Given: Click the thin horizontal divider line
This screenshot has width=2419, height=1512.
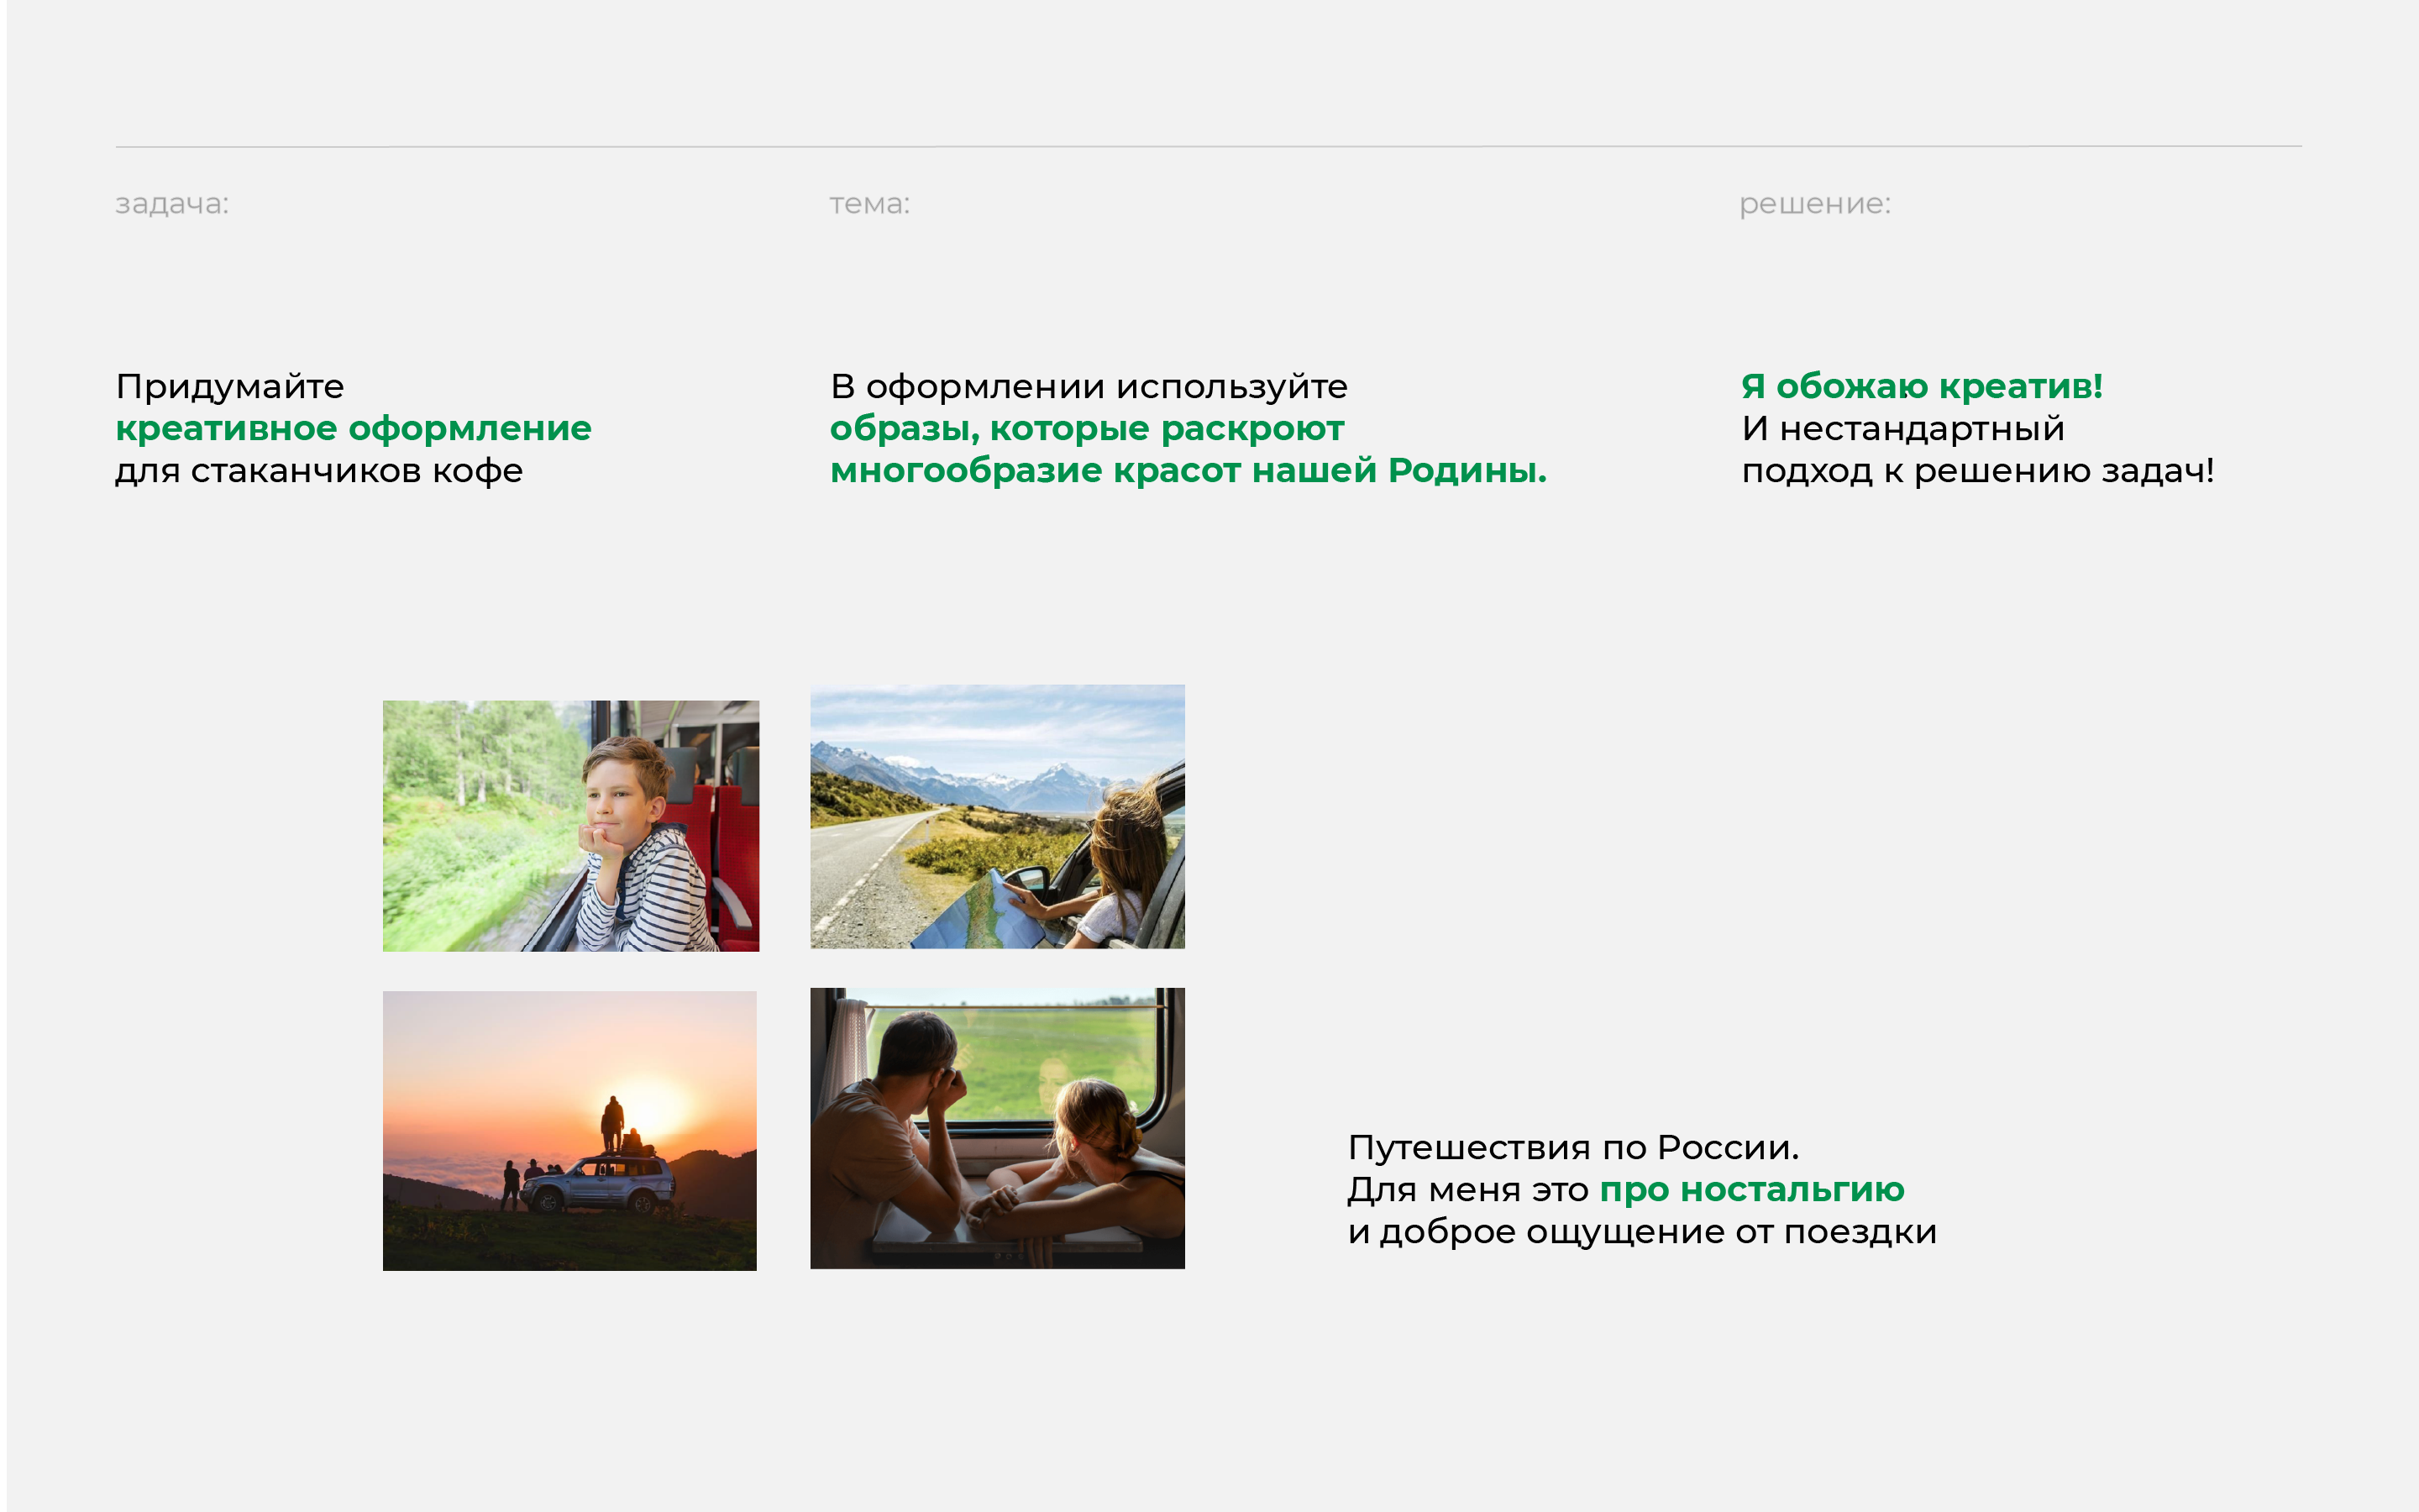Looking at the screenshot, I should point(1208,147).
